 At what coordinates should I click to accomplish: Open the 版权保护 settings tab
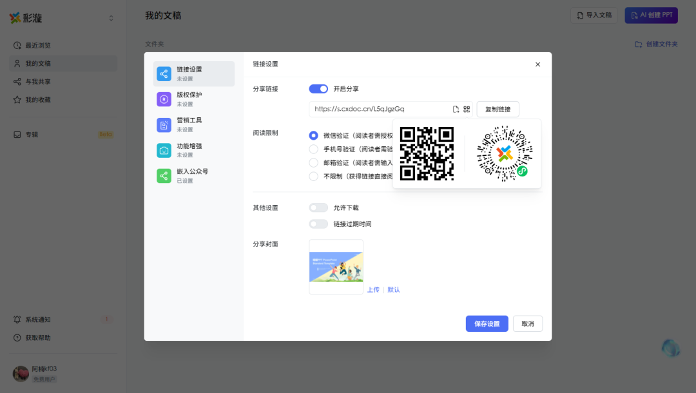point(194,99)
